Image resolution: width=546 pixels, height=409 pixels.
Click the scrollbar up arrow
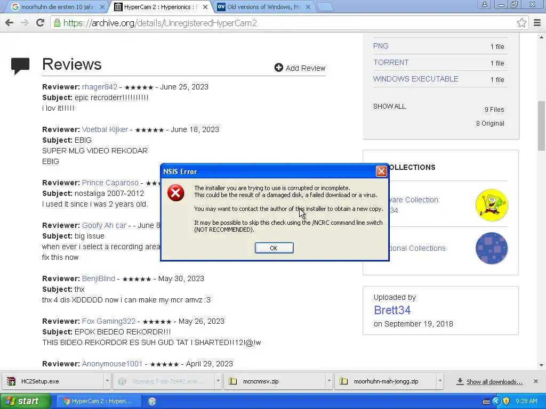[541, 37]
